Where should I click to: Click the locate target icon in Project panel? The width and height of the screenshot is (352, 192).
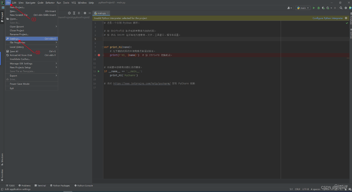click(x=69, y=13)
